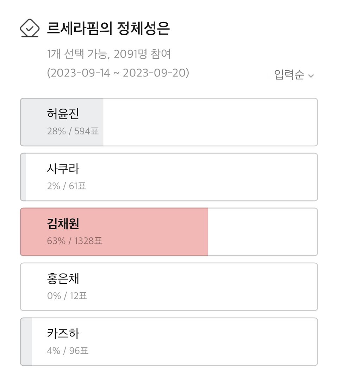This screenshot has height=378, width=338.
Task: Click the gray 허윤진 result bar
Action: point(62,122)
